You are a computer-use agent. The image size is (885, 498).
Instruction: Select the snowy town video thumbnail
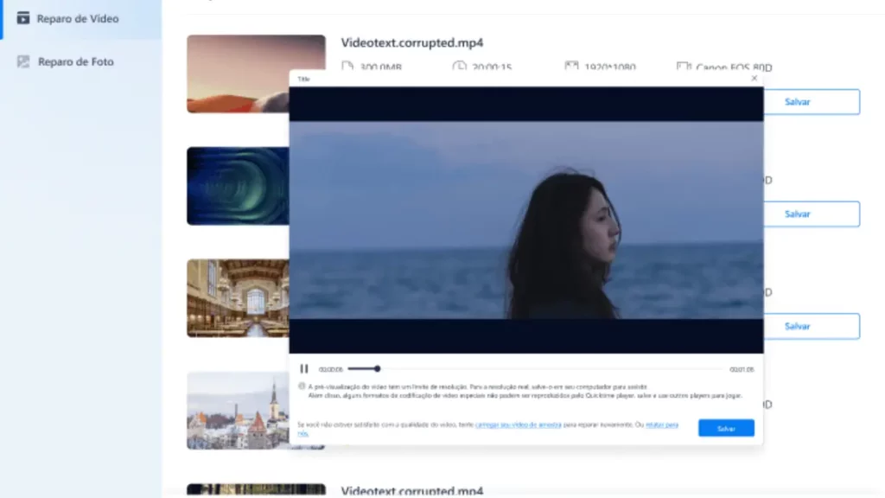click(x=239, y=411)
